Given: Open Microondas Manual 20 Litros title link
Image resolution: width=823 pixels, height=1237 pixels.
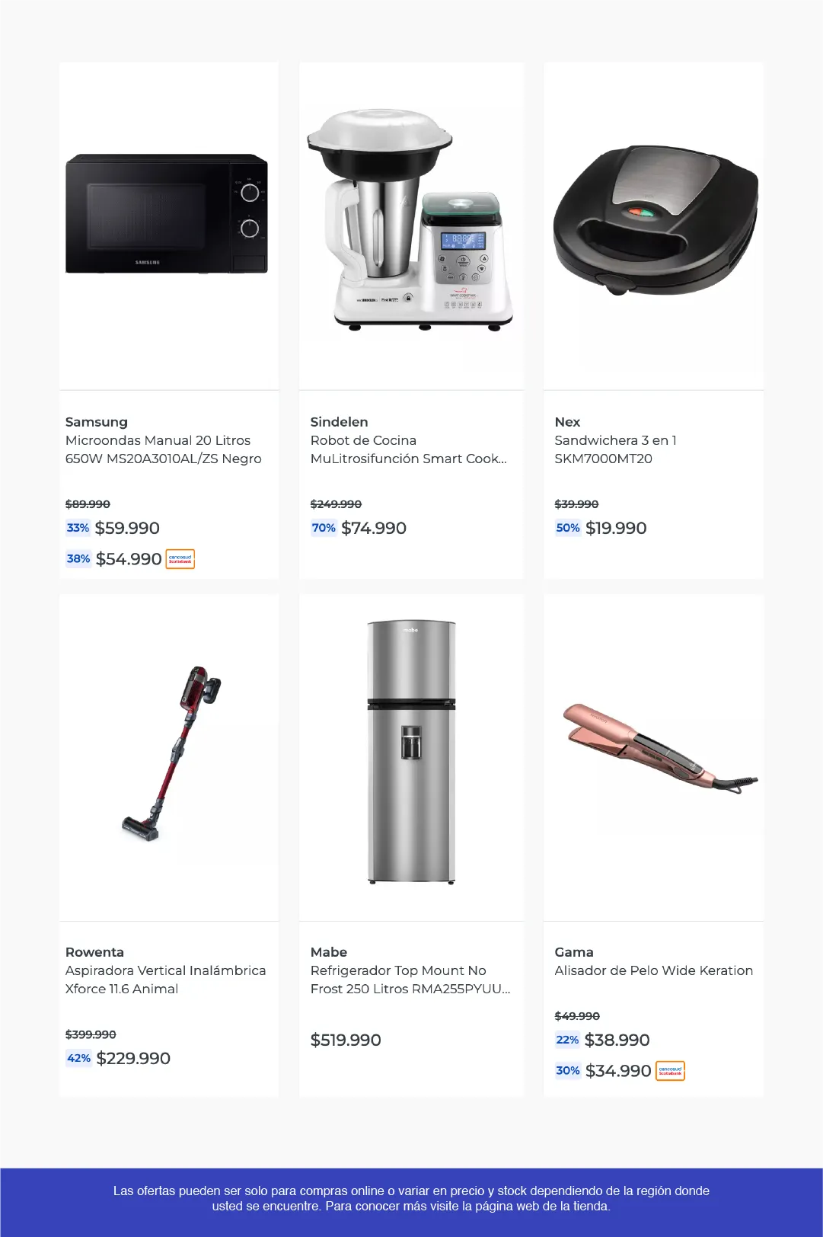Looking at the screenshot, I should point(164,449).
